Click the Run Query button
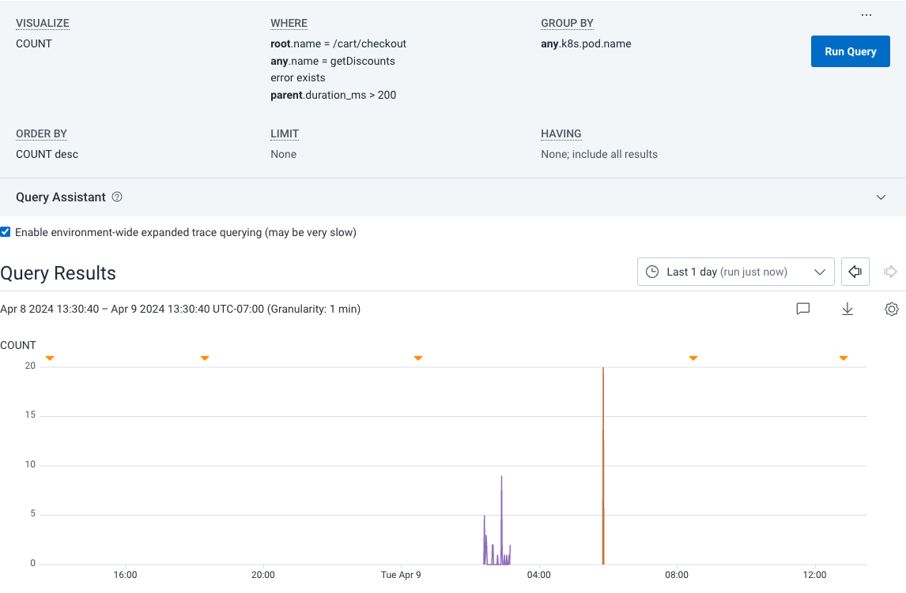 tap(850, 51)
